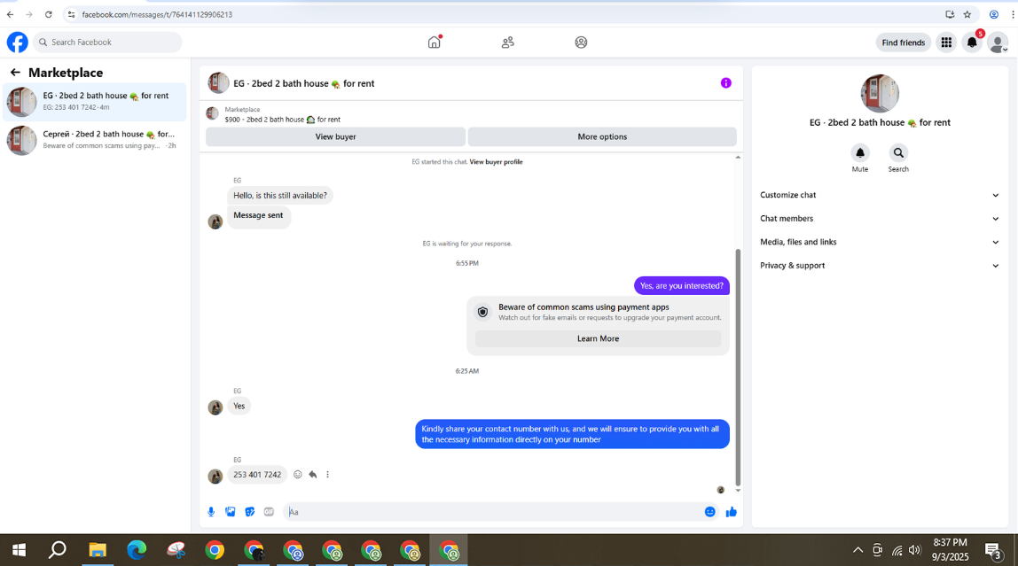Expand Media, files and links section

pos(879,242)
